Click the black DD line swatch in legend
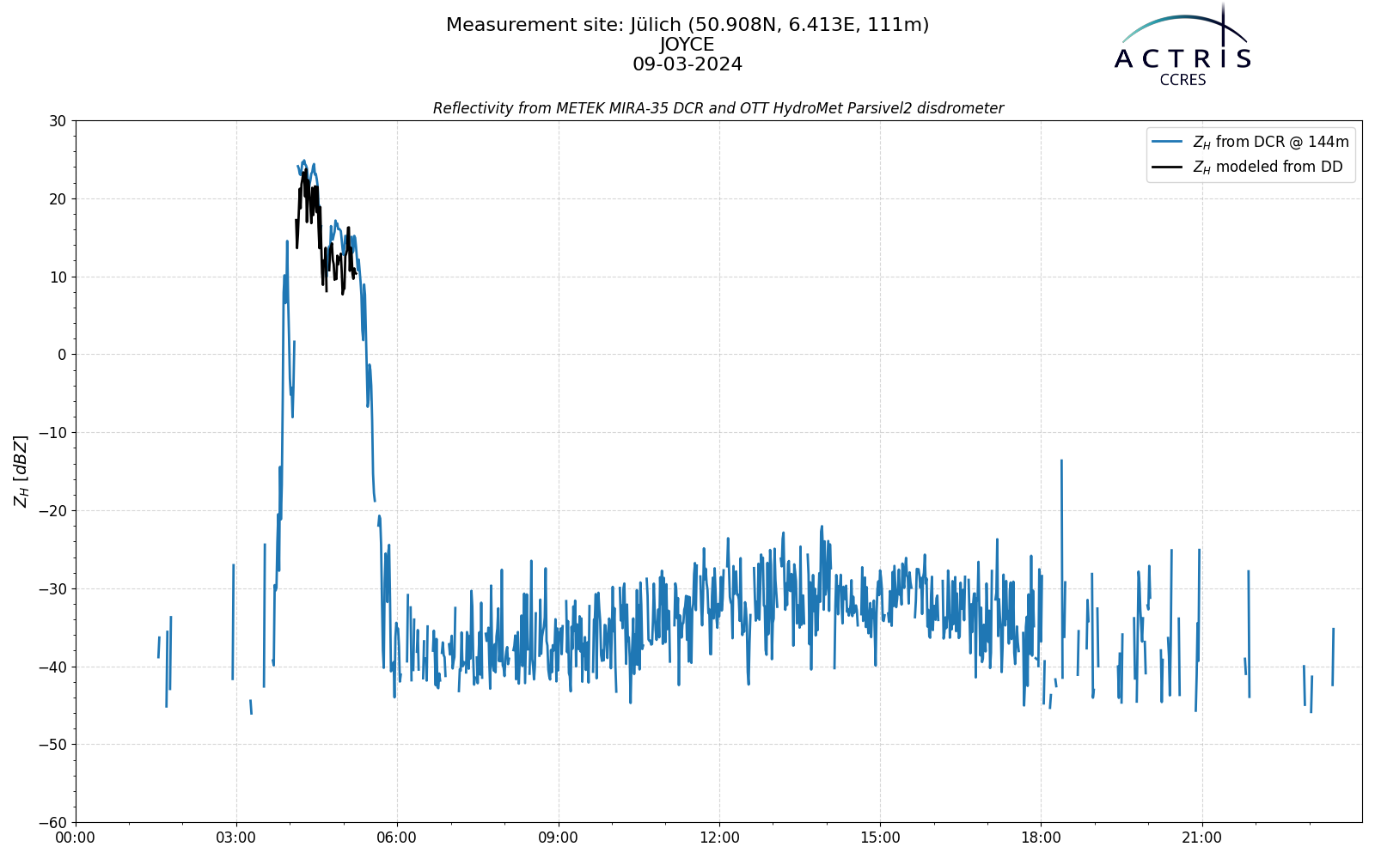The image size is (1375, 859). pos(1169,167)
